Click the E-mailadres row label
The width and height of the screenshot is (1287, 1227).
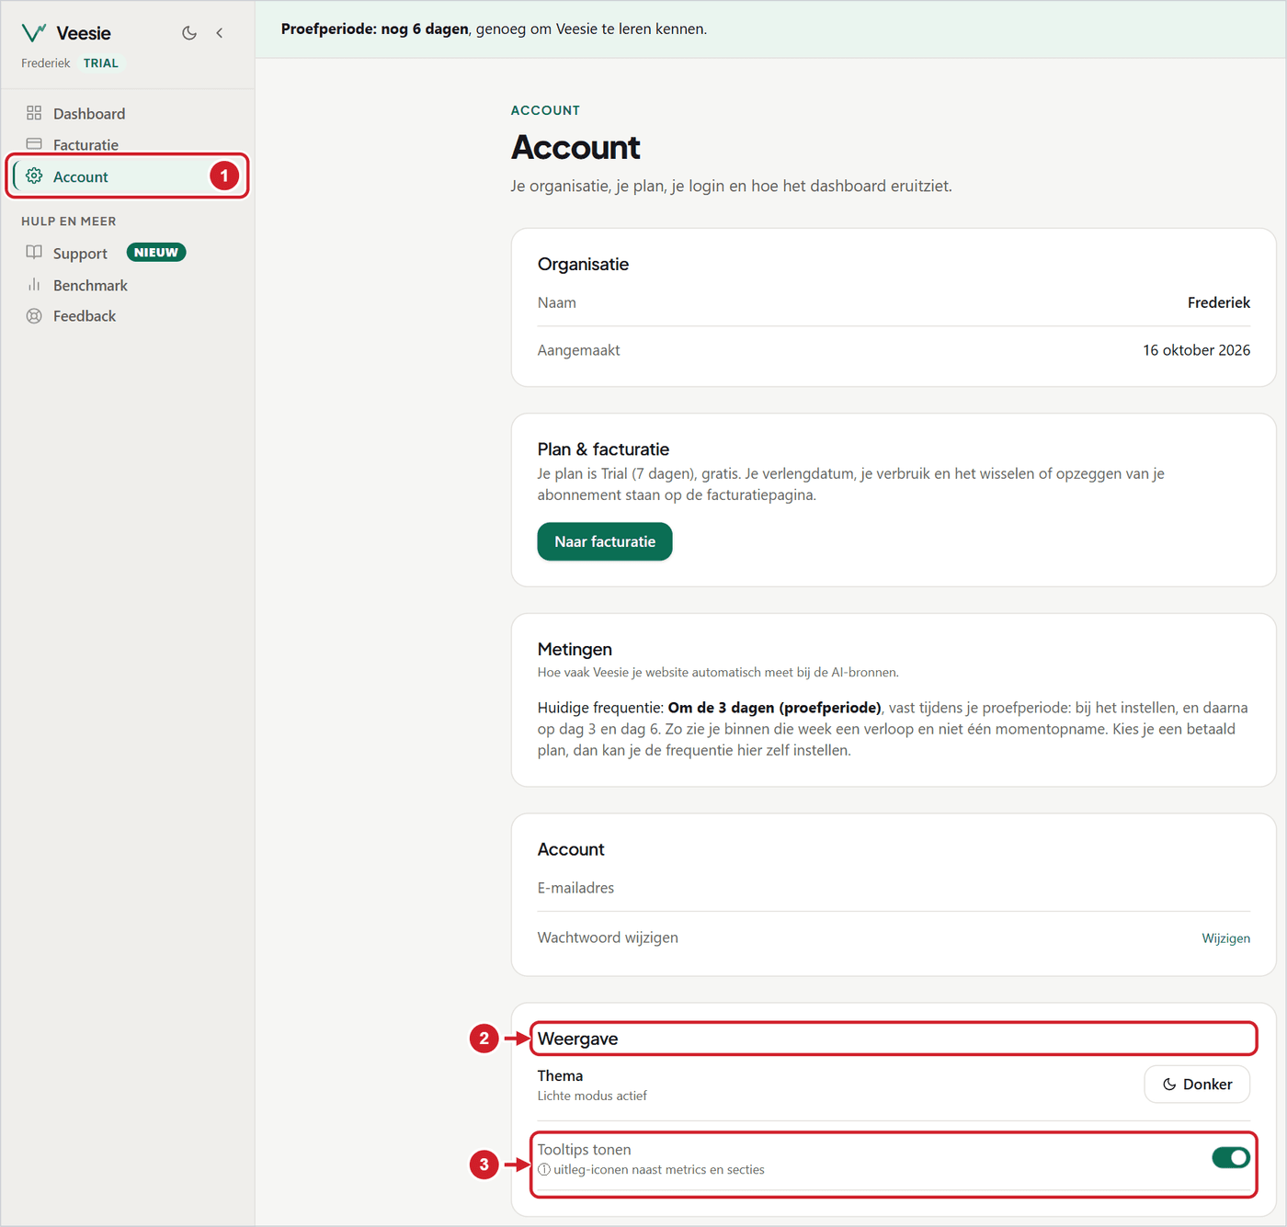click(575, 888)
